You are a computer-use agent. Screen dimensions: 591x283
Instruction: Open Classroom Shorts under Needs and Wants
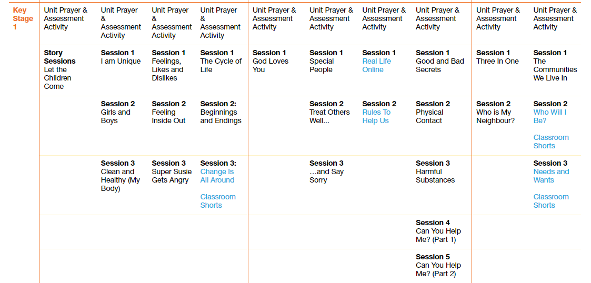[551, 201]
